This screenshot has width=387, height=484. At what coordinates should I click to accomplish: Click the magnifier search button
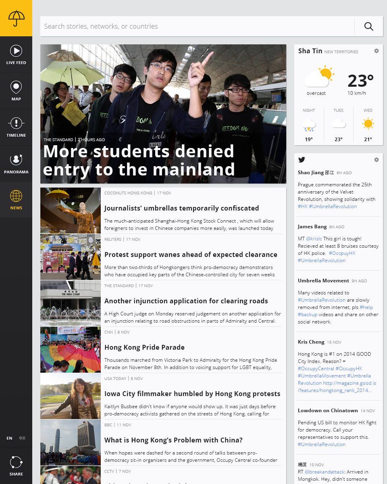pos(369,26)
